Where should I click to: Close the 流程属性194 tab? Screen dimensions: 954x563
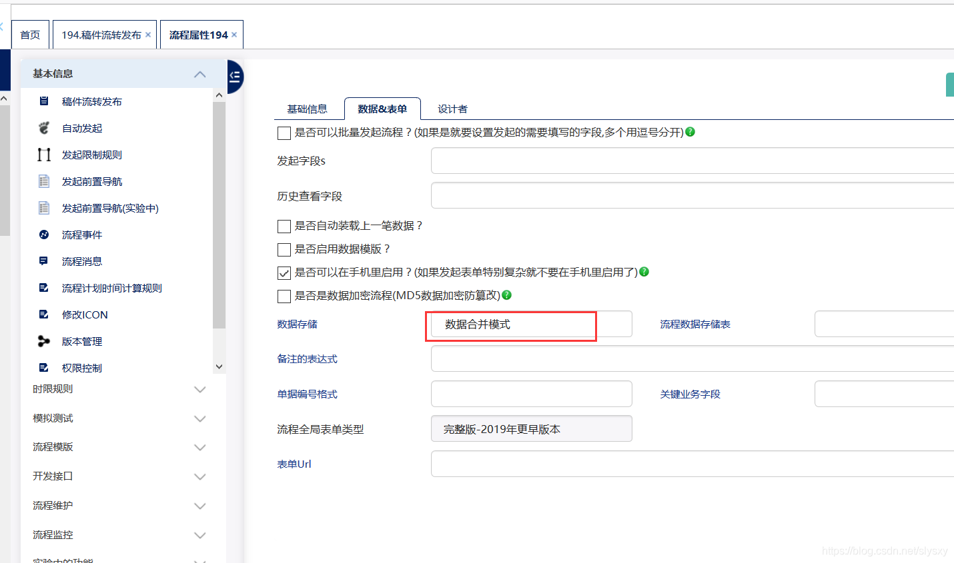click(234, 35)
